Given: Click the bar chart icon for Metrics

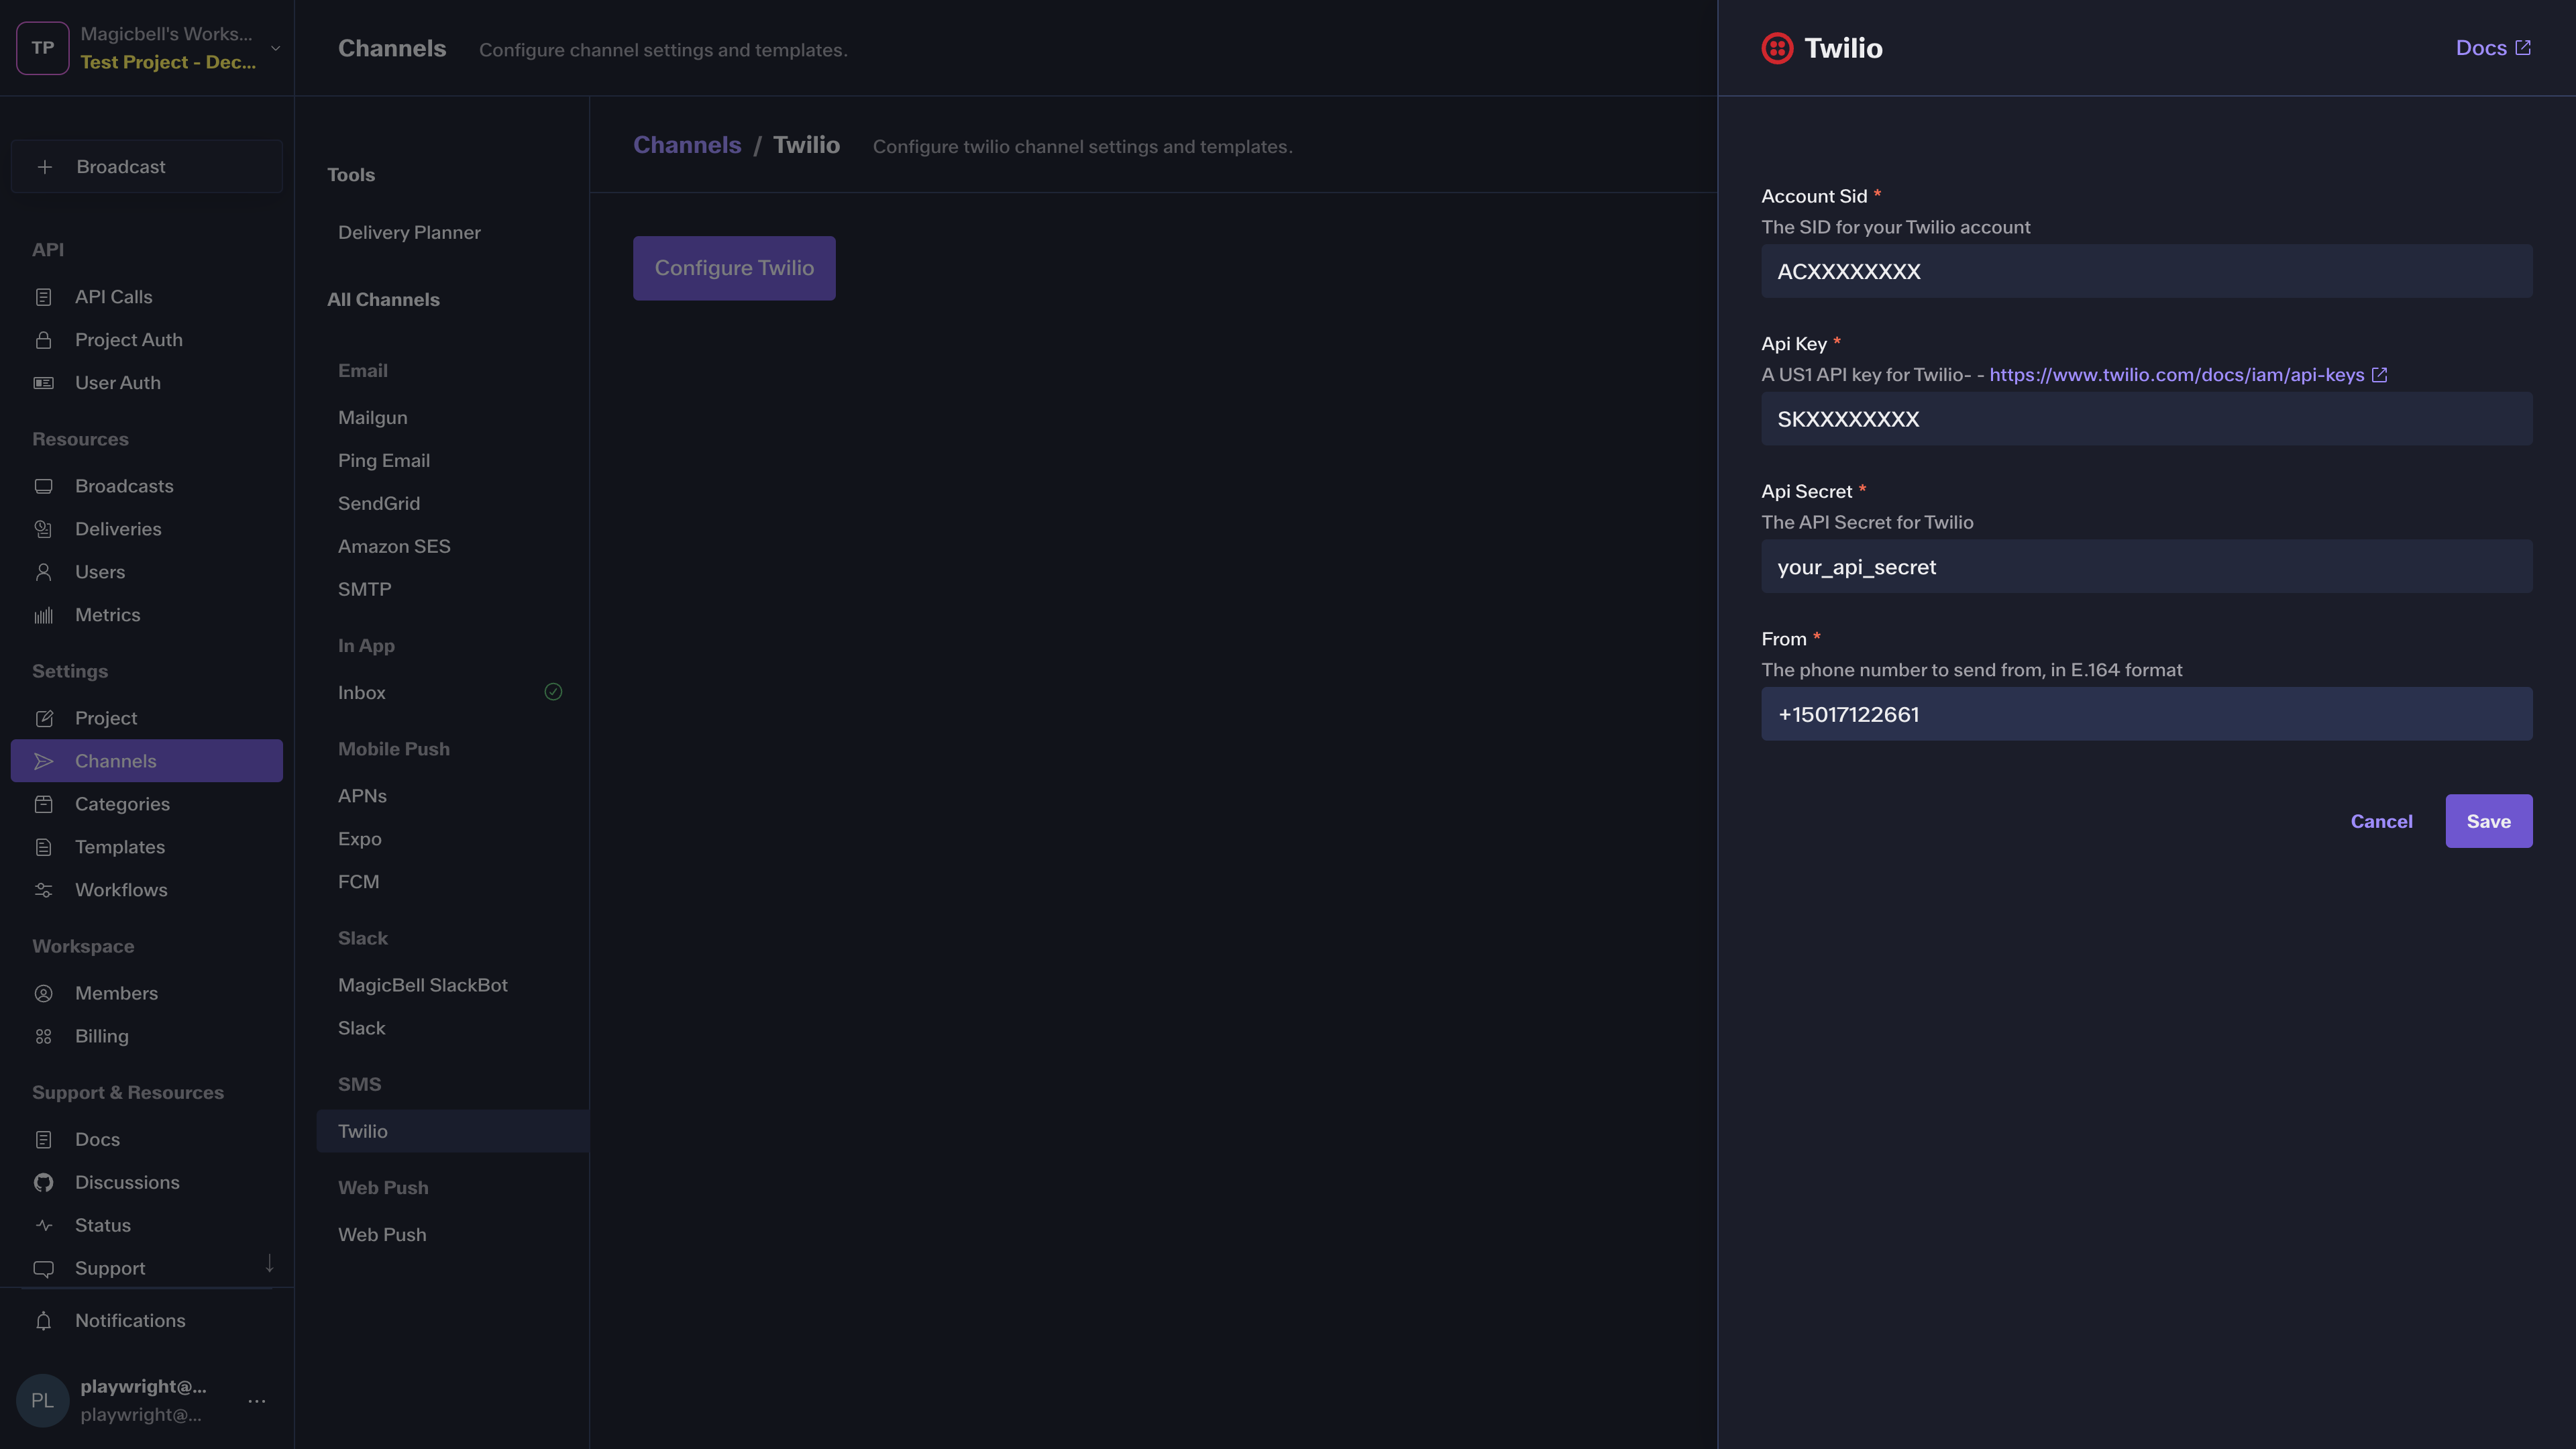Looking at the screenshot, I should pos(43,615).
